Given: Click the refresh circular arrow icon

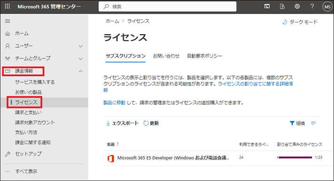Looking at the screenshot, I should pyautogui.click(x=146, y=123).
